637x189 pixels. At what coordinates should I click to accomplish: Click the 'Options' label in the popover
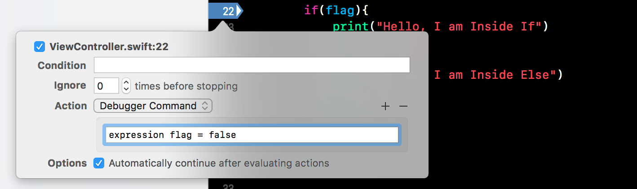tap(67, 163)
